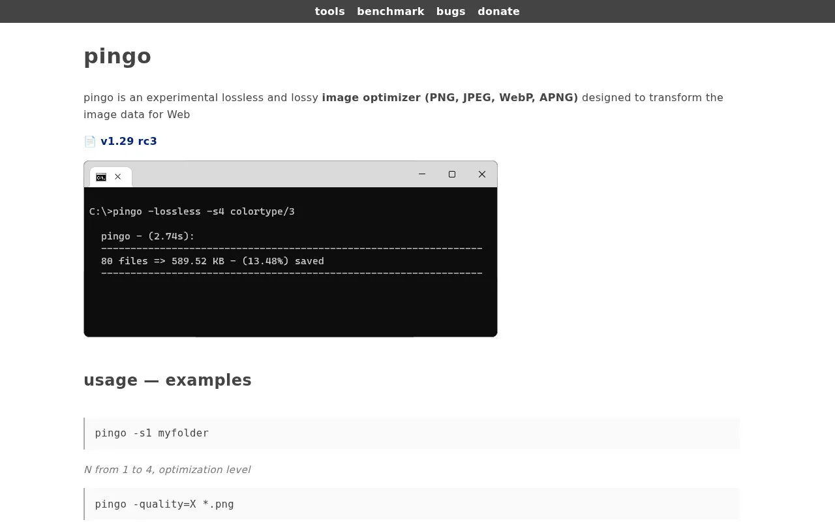Click the document emoji icon beside v1.29 rc3
The width and height of the screenshot is (835, 522).
coord(90,141)
